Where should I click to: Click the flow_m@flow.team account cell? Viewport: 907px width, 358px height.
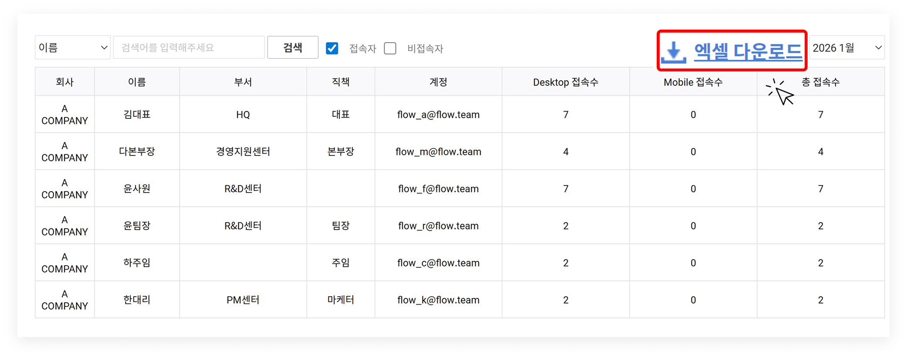click(x=438, y=152)
